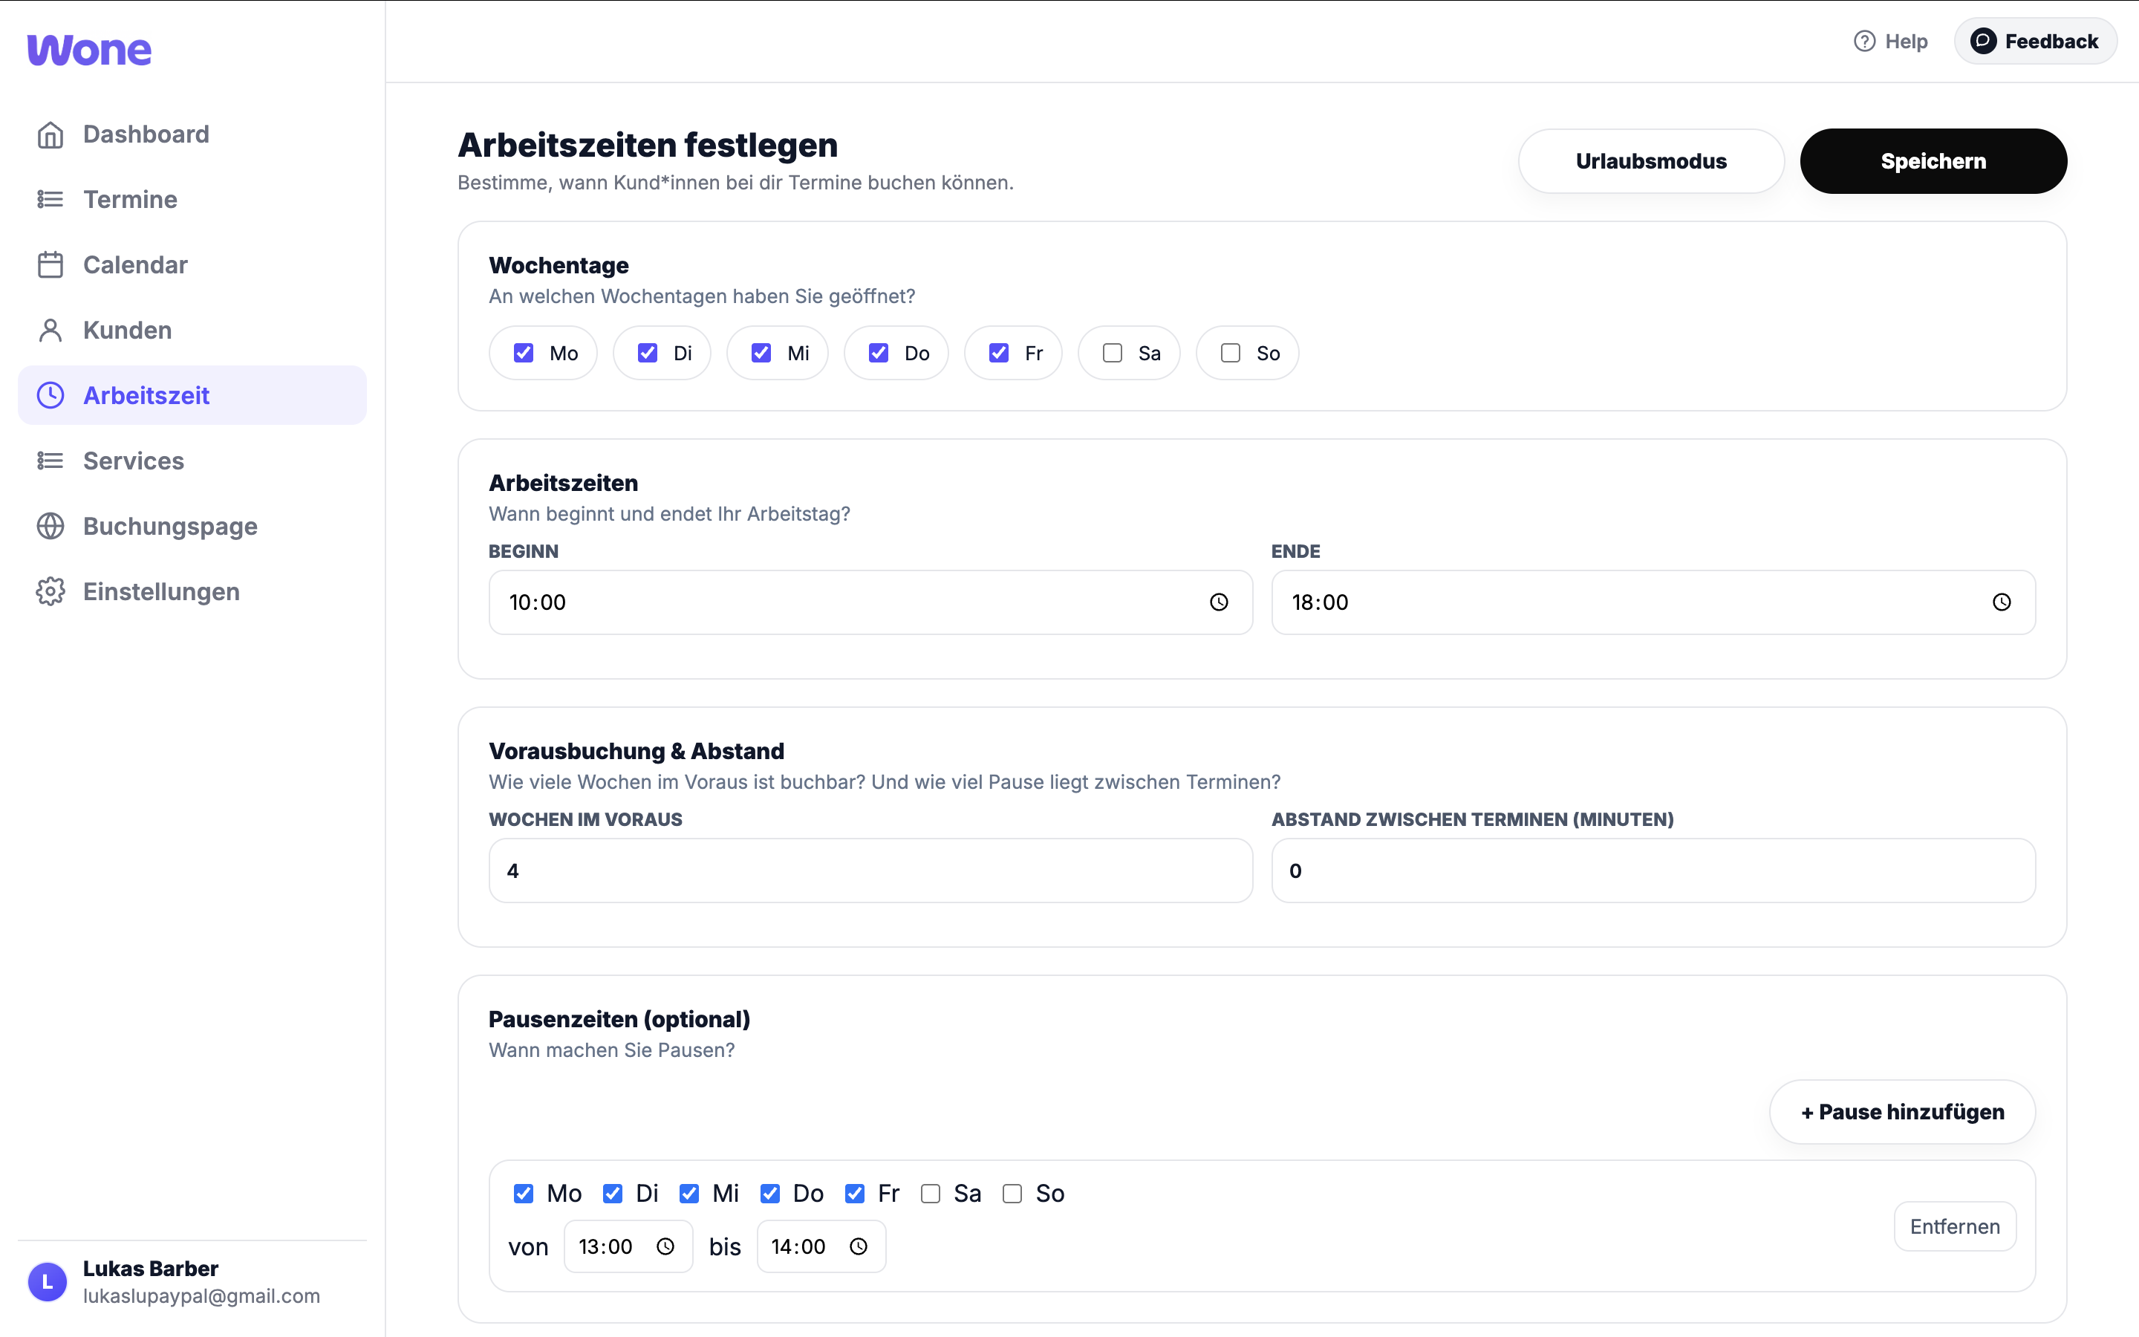The width and height of the screenshot is (2139, 1337).
Task: Click the Einstellungen gear icon
Action: [x=51, y=591]
